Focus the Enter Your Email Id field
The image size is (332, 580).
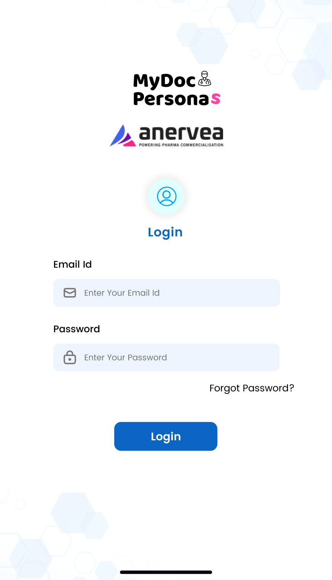point(167,293)
